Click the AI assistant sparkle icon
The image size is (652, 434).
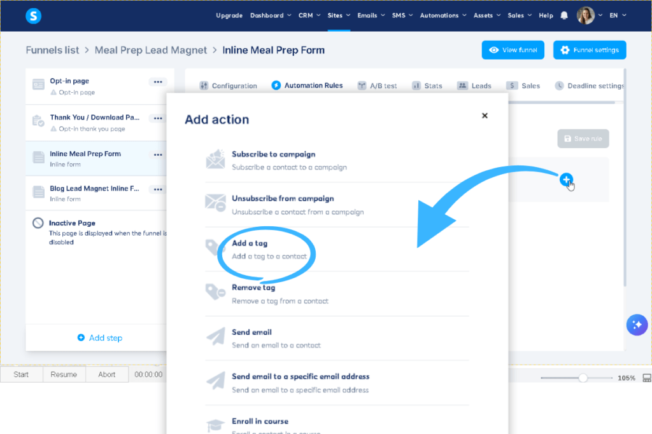pos(637,325)
